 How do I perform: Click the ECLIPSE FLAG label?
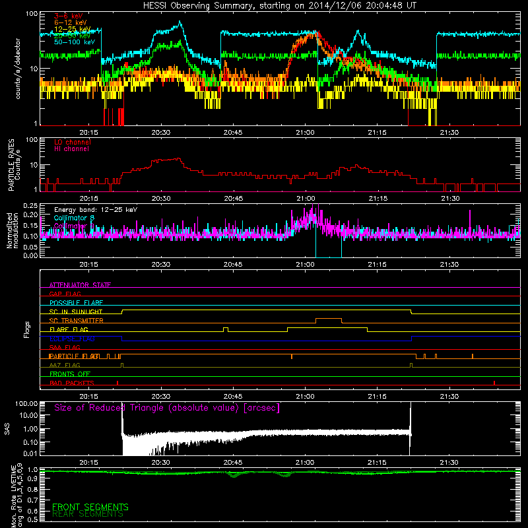click(72, 339)
